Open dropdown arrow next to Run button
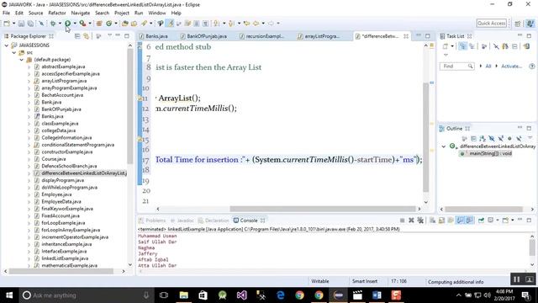 [75, 24]
